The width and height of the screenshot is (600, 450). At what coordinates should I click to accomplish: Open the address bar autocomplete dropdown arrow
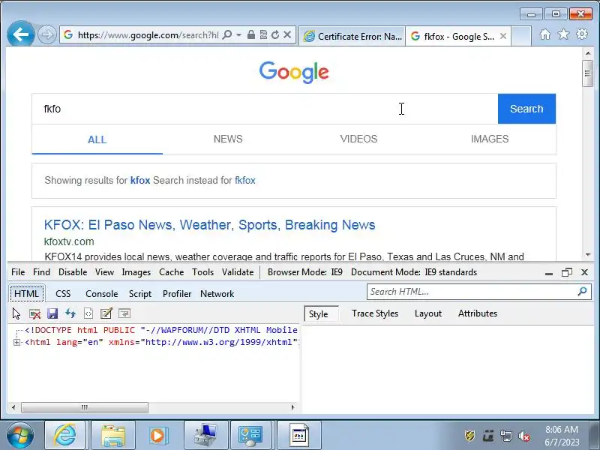click(x=238, y=34)
